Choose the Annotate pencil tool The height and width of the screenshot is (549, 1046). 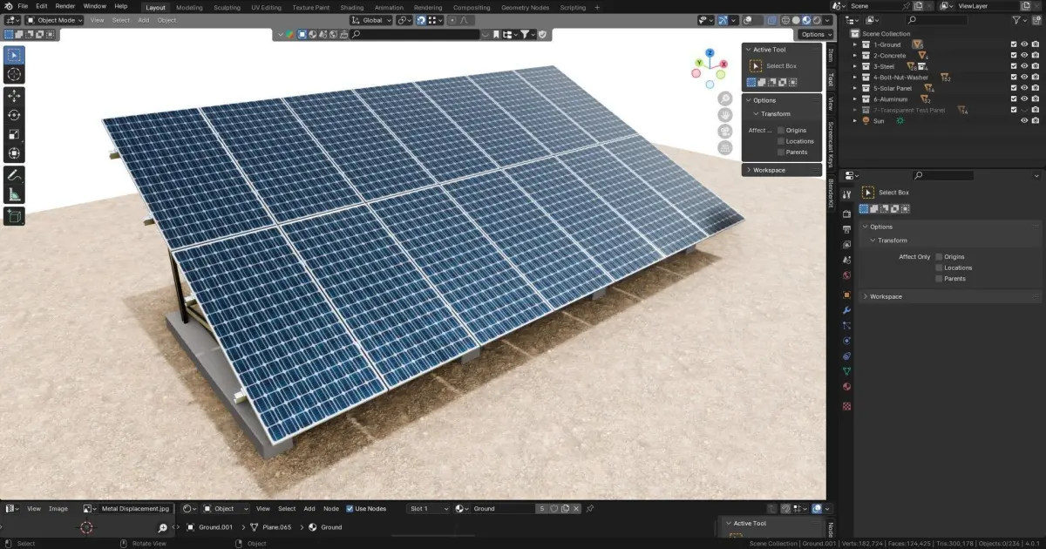click(x=14, y=175)
